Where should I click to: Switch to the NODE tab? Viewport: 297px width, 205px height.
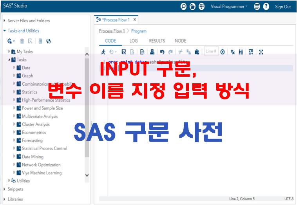(x=180, y=41)
